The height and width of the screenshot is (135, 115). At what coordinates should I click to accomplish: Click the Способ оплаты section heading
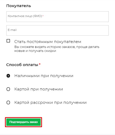coord(22,65)
